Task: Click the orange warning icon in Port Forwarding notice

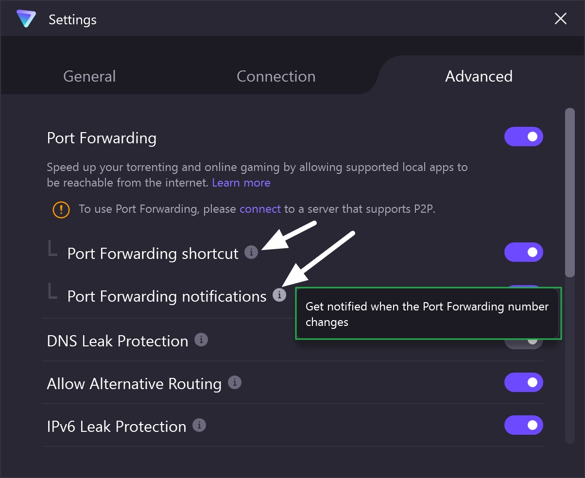Action: (61, 209)
